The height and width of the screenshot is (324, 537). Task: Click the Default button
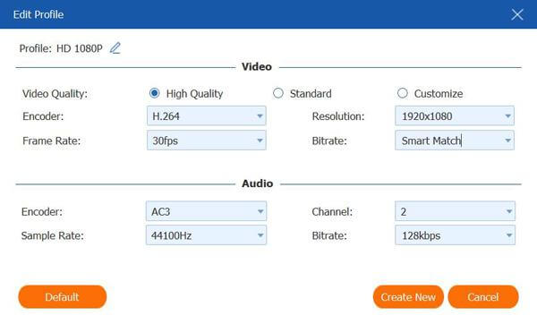(x=63, y=297)
